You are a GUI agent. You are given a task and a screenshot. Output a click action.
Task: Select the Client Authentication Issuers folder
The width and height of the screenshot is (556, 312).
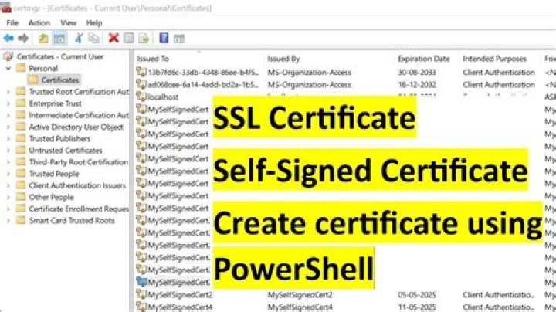coord(77,185)
